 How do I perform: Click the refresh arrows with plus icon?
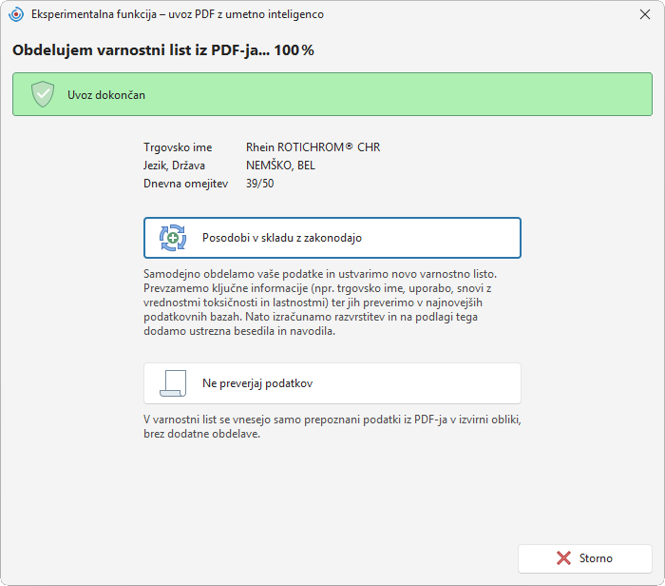(173, 238)
